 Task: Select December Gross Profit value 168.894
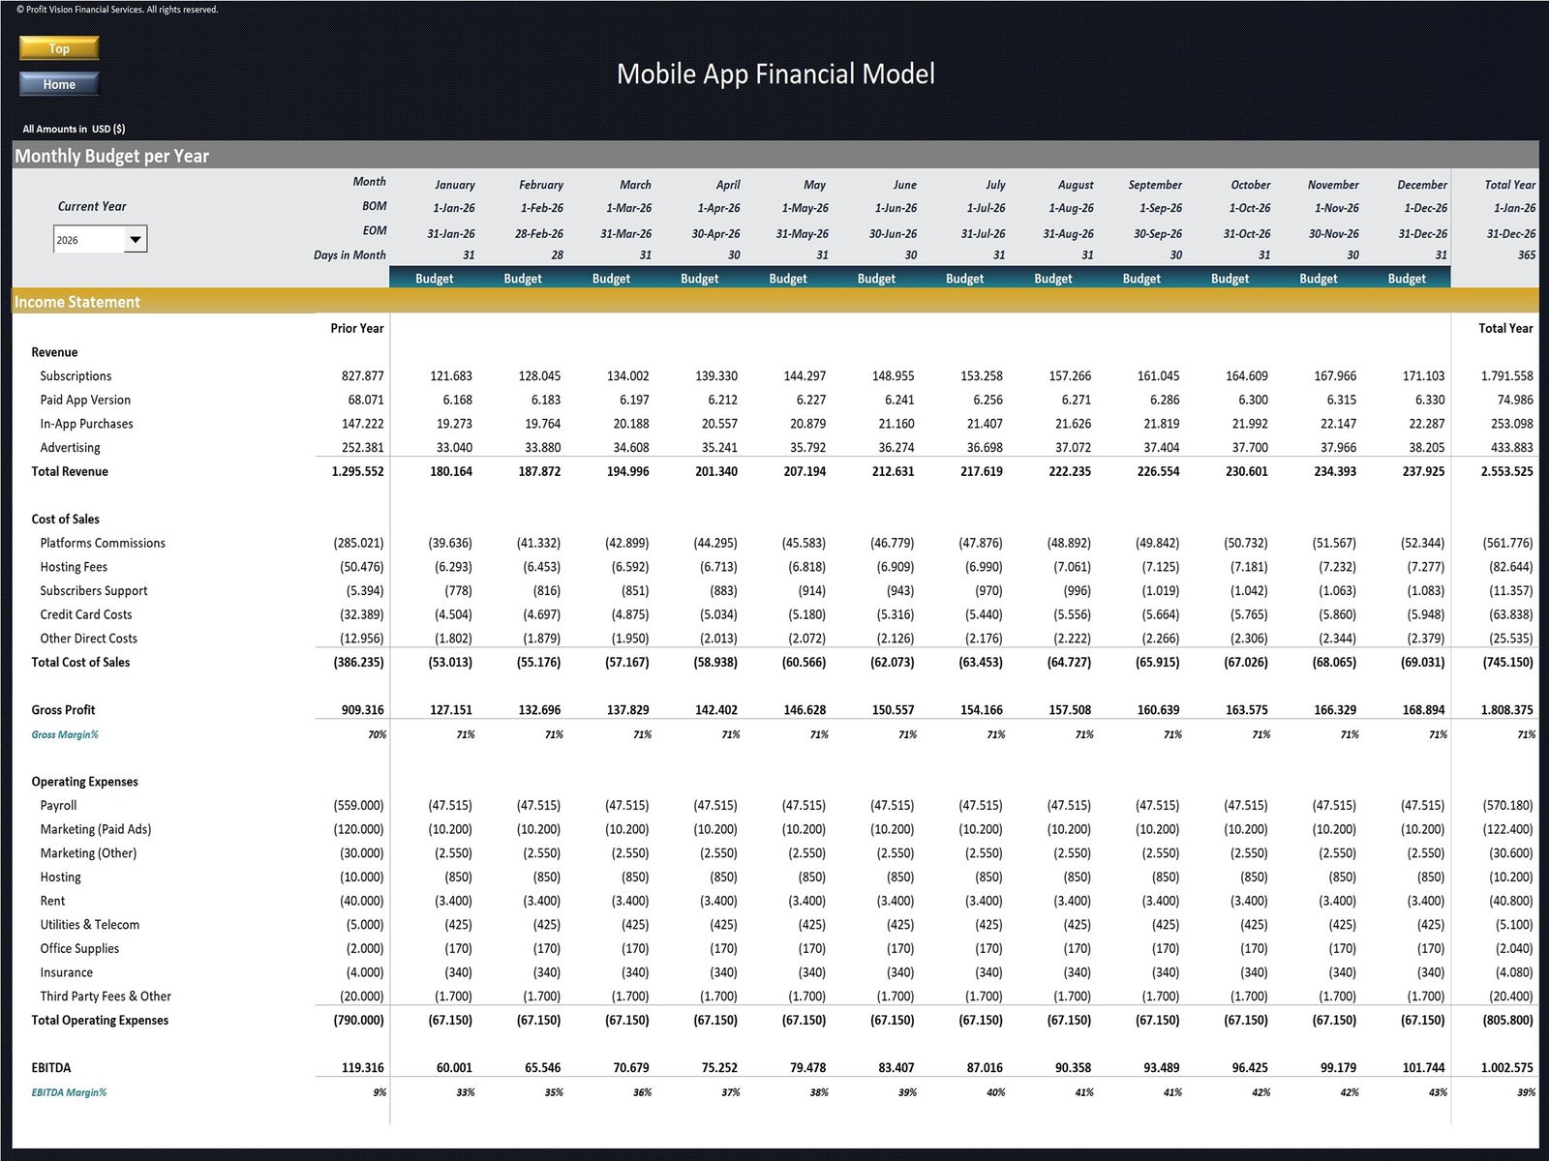(x=1423, y=710)
